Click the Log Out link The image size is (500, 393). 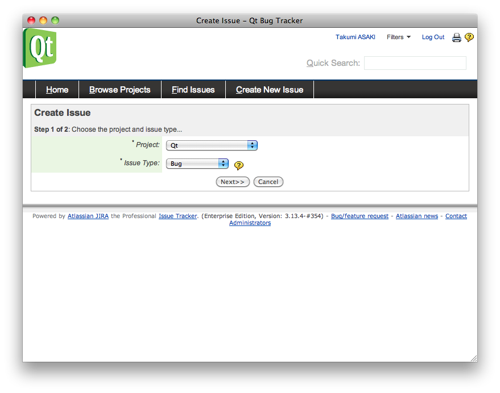433,37
